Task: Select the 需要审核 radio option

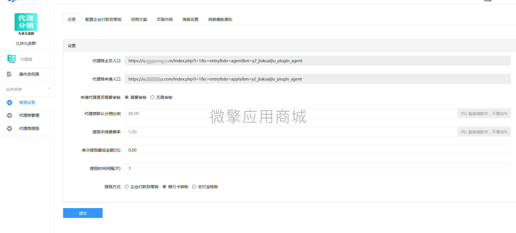Action: (x=127, y=97)
